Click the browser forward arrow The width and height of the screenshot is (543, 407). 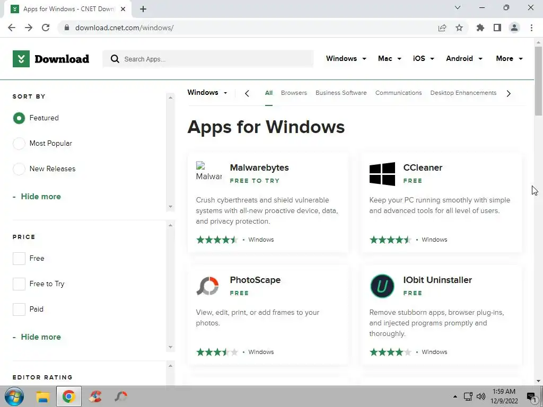pos(29,28)
